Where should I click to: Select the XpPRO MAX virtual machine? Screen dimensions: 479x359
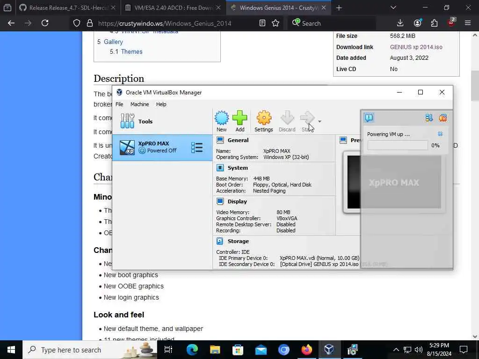[x=162, y=147]
